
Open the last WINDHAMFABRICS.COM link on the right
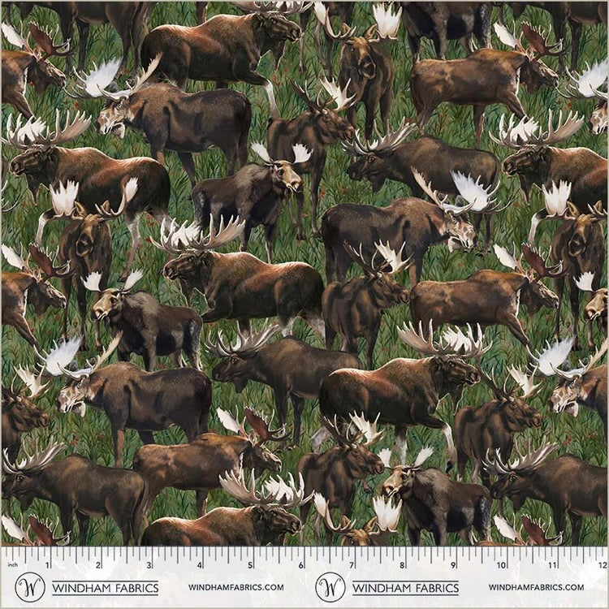click(536, 587)
